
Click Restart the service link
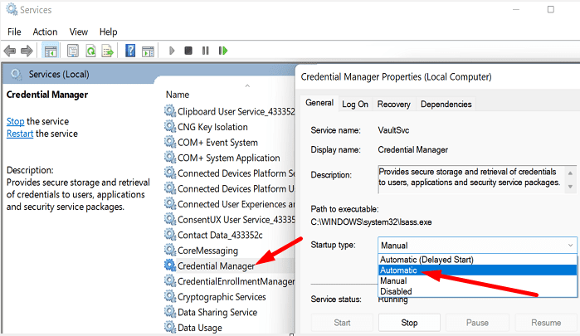[x=20, y=134]
